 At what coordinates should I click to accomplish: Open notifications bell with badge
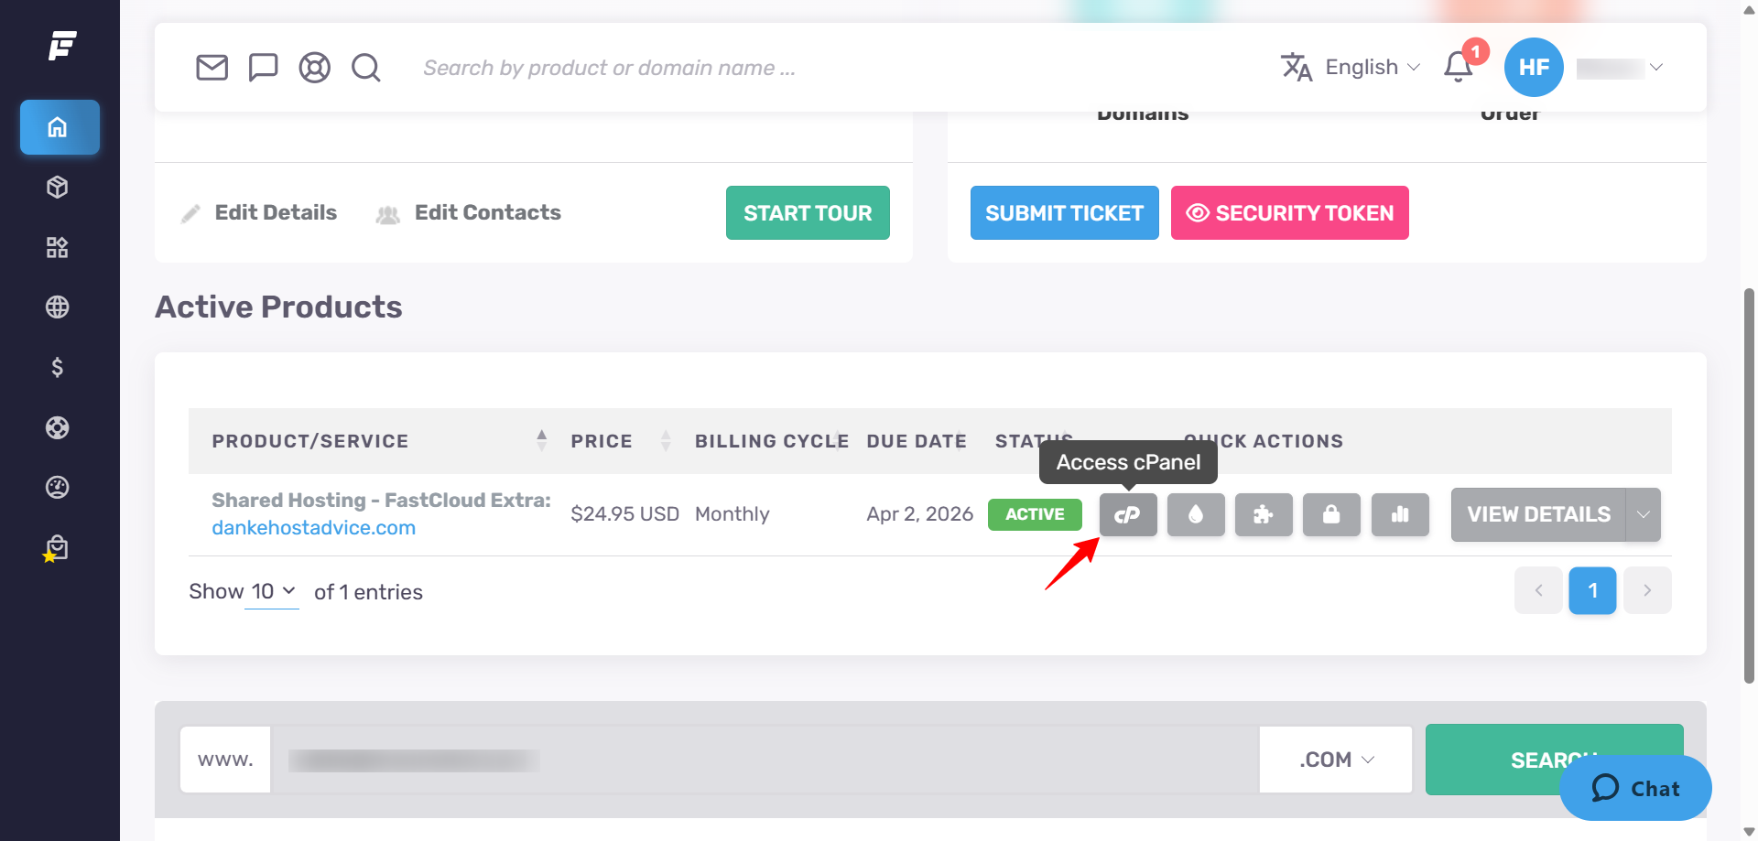[1460, 67]
